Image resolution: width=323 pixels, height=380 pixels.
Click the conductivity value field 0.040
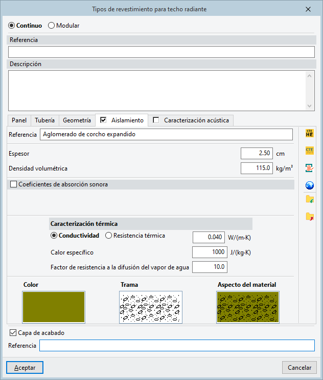[x=209, y=237]
